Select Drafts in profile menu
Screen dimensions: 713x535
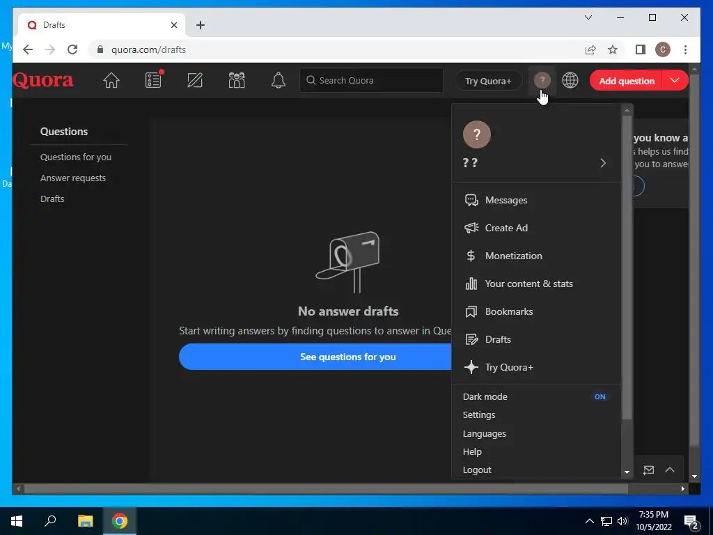(x=537, y=339)
